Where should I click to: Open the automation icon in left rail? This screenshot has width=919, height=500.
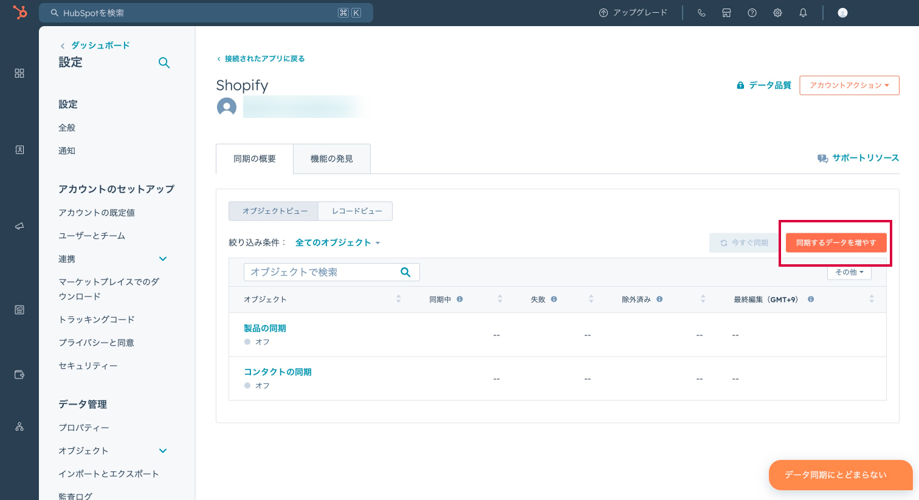click(x=19, y=426)
